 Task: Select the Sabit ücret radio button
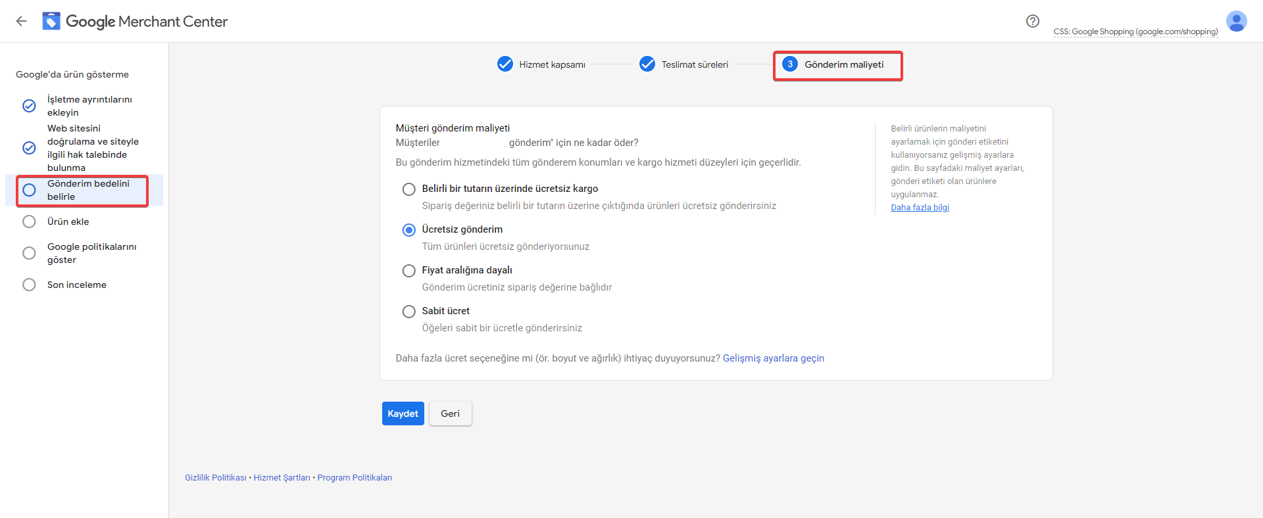[x=409, y=312]
